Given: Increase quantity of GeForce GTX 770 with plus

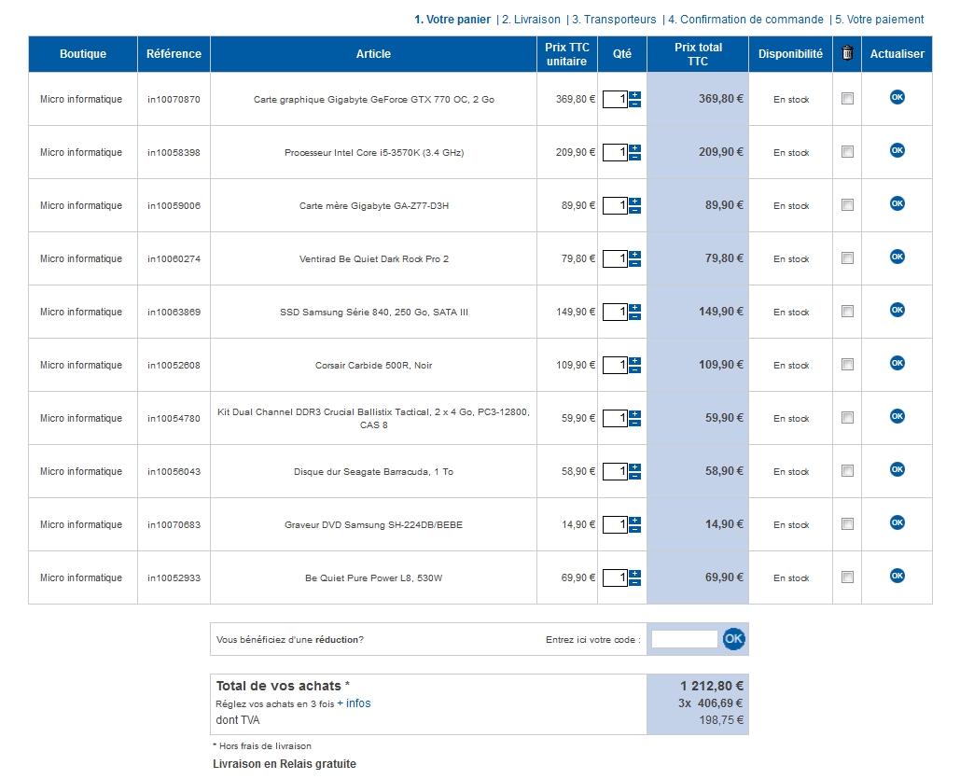Looking at the screenshot, I should 635,95.
